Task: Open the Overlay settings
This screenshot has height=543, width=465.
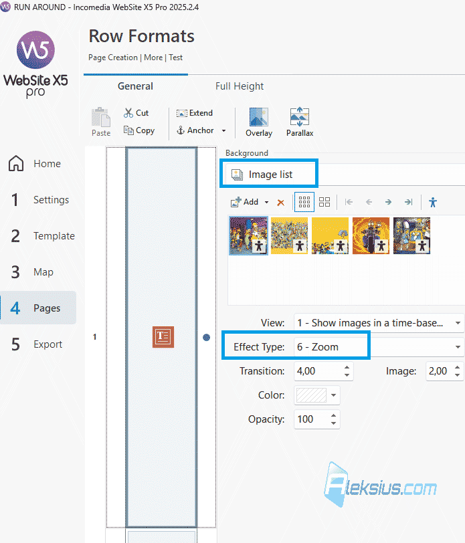Action: point(259,122)
